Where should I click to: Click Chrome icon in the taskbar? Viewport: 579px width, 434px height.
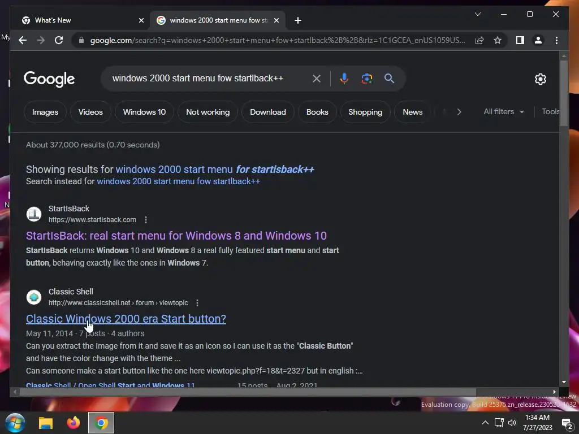(x=101, y=423)
